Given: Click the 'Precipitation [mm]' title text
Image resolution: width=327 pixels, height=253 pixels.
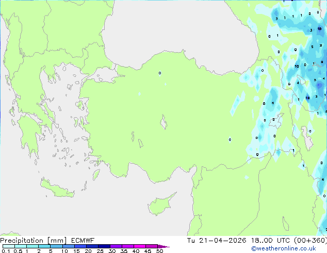Looking at the screenshot, I should (x=34, y=241).
